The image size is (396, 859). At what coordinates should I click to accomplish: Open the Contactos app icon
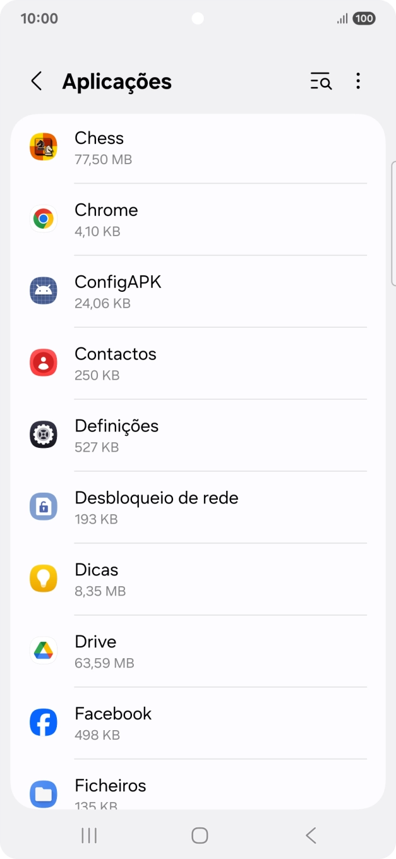[43, 363]
